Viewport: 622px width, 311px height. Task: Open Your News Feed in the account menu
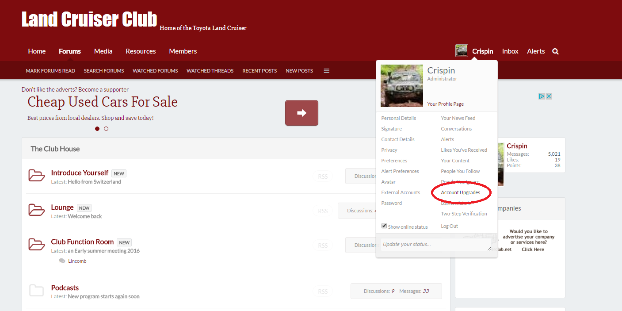pos(458,118)
